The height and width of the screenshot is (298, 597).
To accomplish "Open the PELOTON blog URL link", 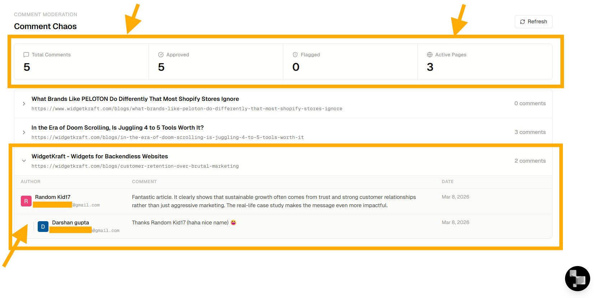I will coord(187,109).
